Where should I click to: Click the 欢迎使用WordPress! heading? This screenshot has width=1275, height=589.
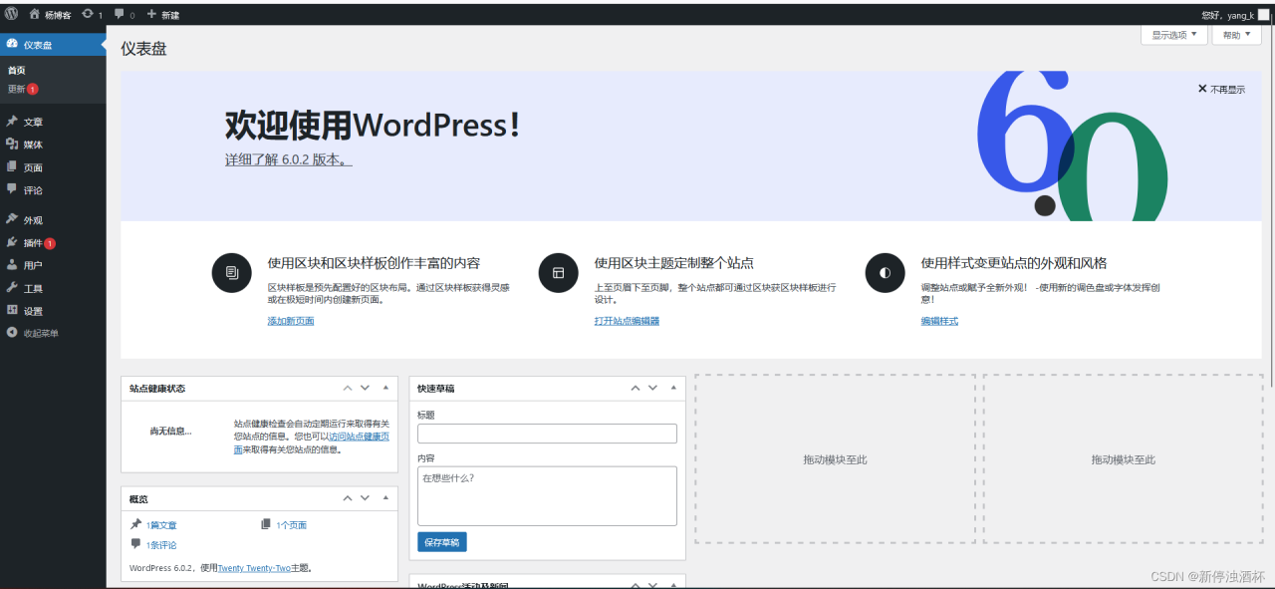373,125
